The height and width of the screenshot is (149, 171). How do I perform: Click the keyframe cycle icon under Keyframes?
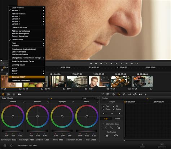pos(116,136)
